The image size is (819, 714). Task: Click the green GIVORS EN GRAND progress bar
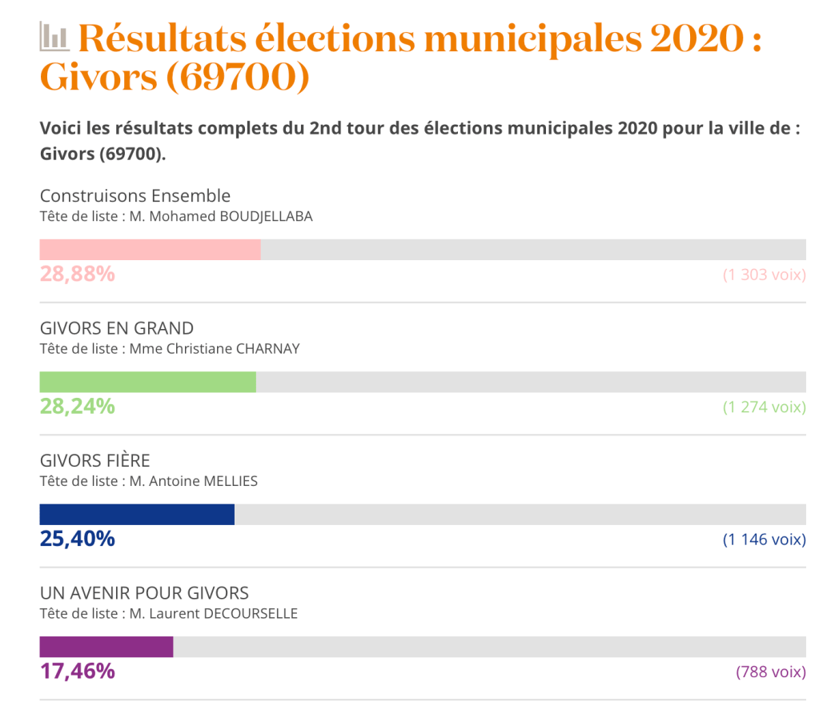148,383
